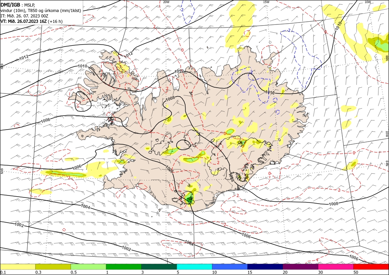
Task: Click the "30" legend value
Action: pos(321,272)
